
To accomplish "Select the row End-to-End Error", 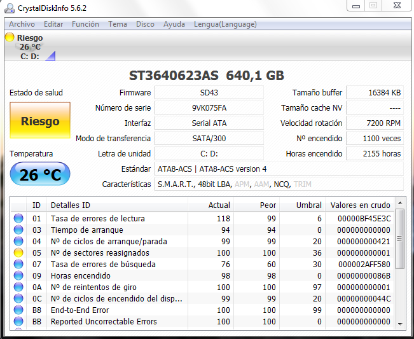I will (x=202, y=310).
